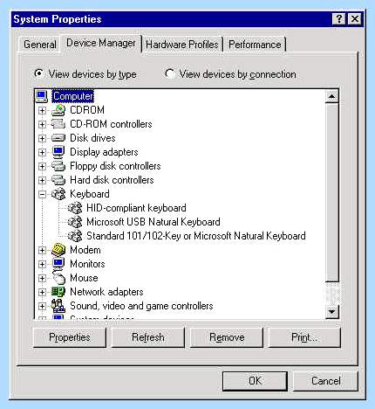
Task: Switch to the Device Manager tab
Action: click(101, 43)
